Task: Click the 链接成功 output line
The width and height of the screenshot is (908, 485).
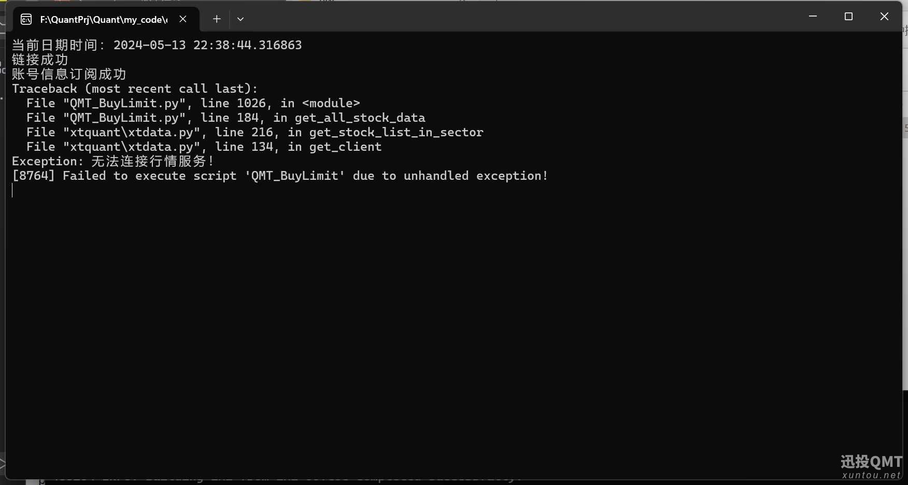Action: tap(40, 60)
